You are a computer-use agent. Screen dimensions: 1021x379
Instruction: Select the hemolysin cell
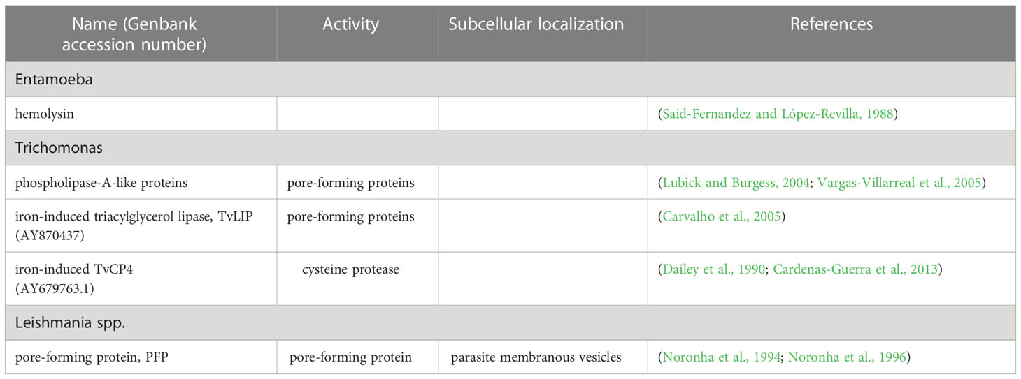tap(141, 114)
